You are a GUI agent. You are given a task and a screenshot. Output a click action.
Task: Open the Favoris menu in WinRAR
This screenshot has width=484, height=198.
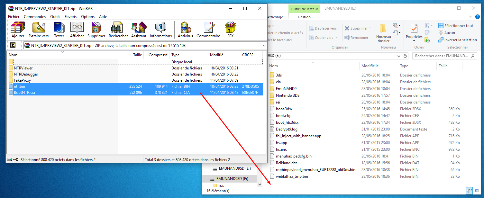(70, 17)
